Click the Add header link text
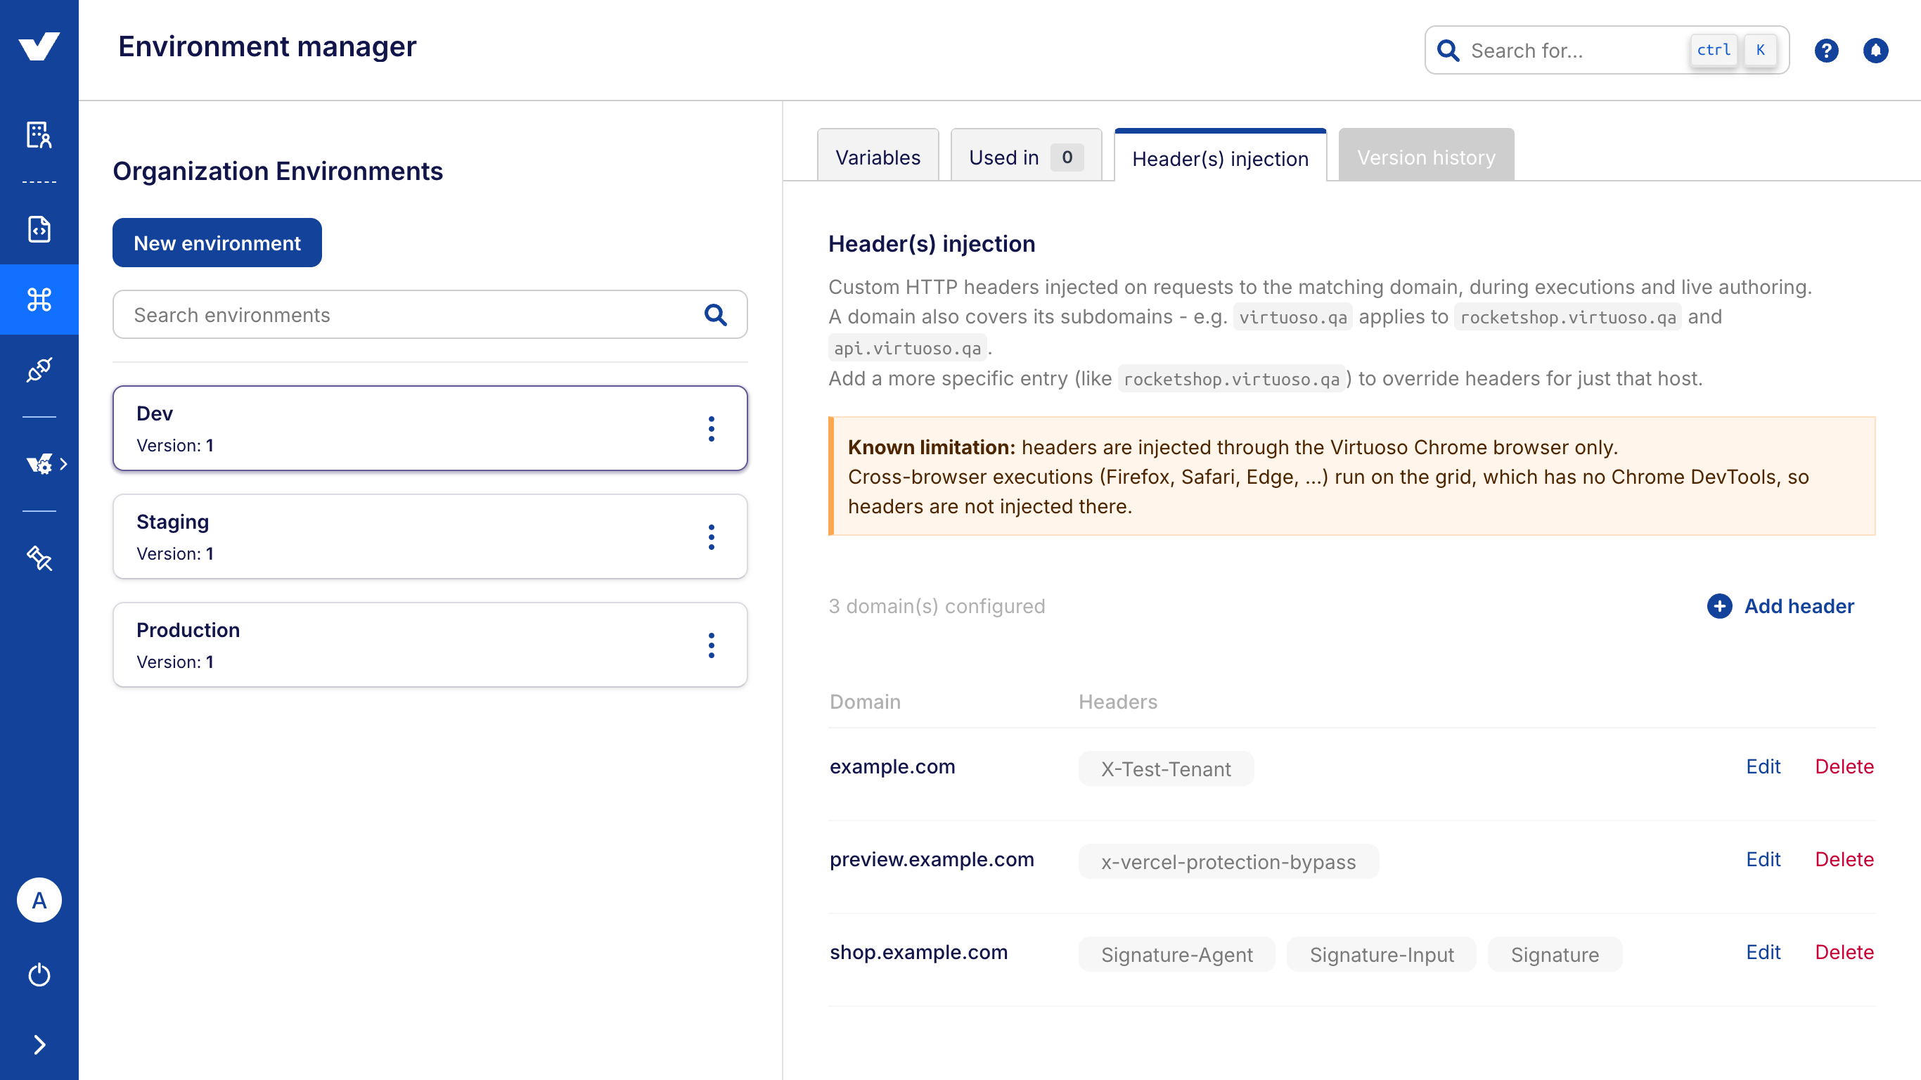Image resolution: width=1921 pixels, height=1080 pixels. (1799, 605)
